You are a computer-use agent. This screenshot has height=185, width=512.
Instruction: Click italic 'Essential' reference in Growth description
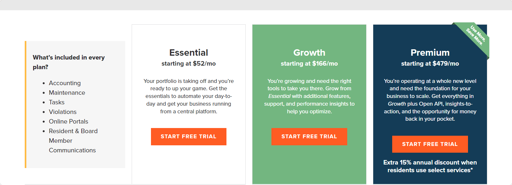(279, 96)
